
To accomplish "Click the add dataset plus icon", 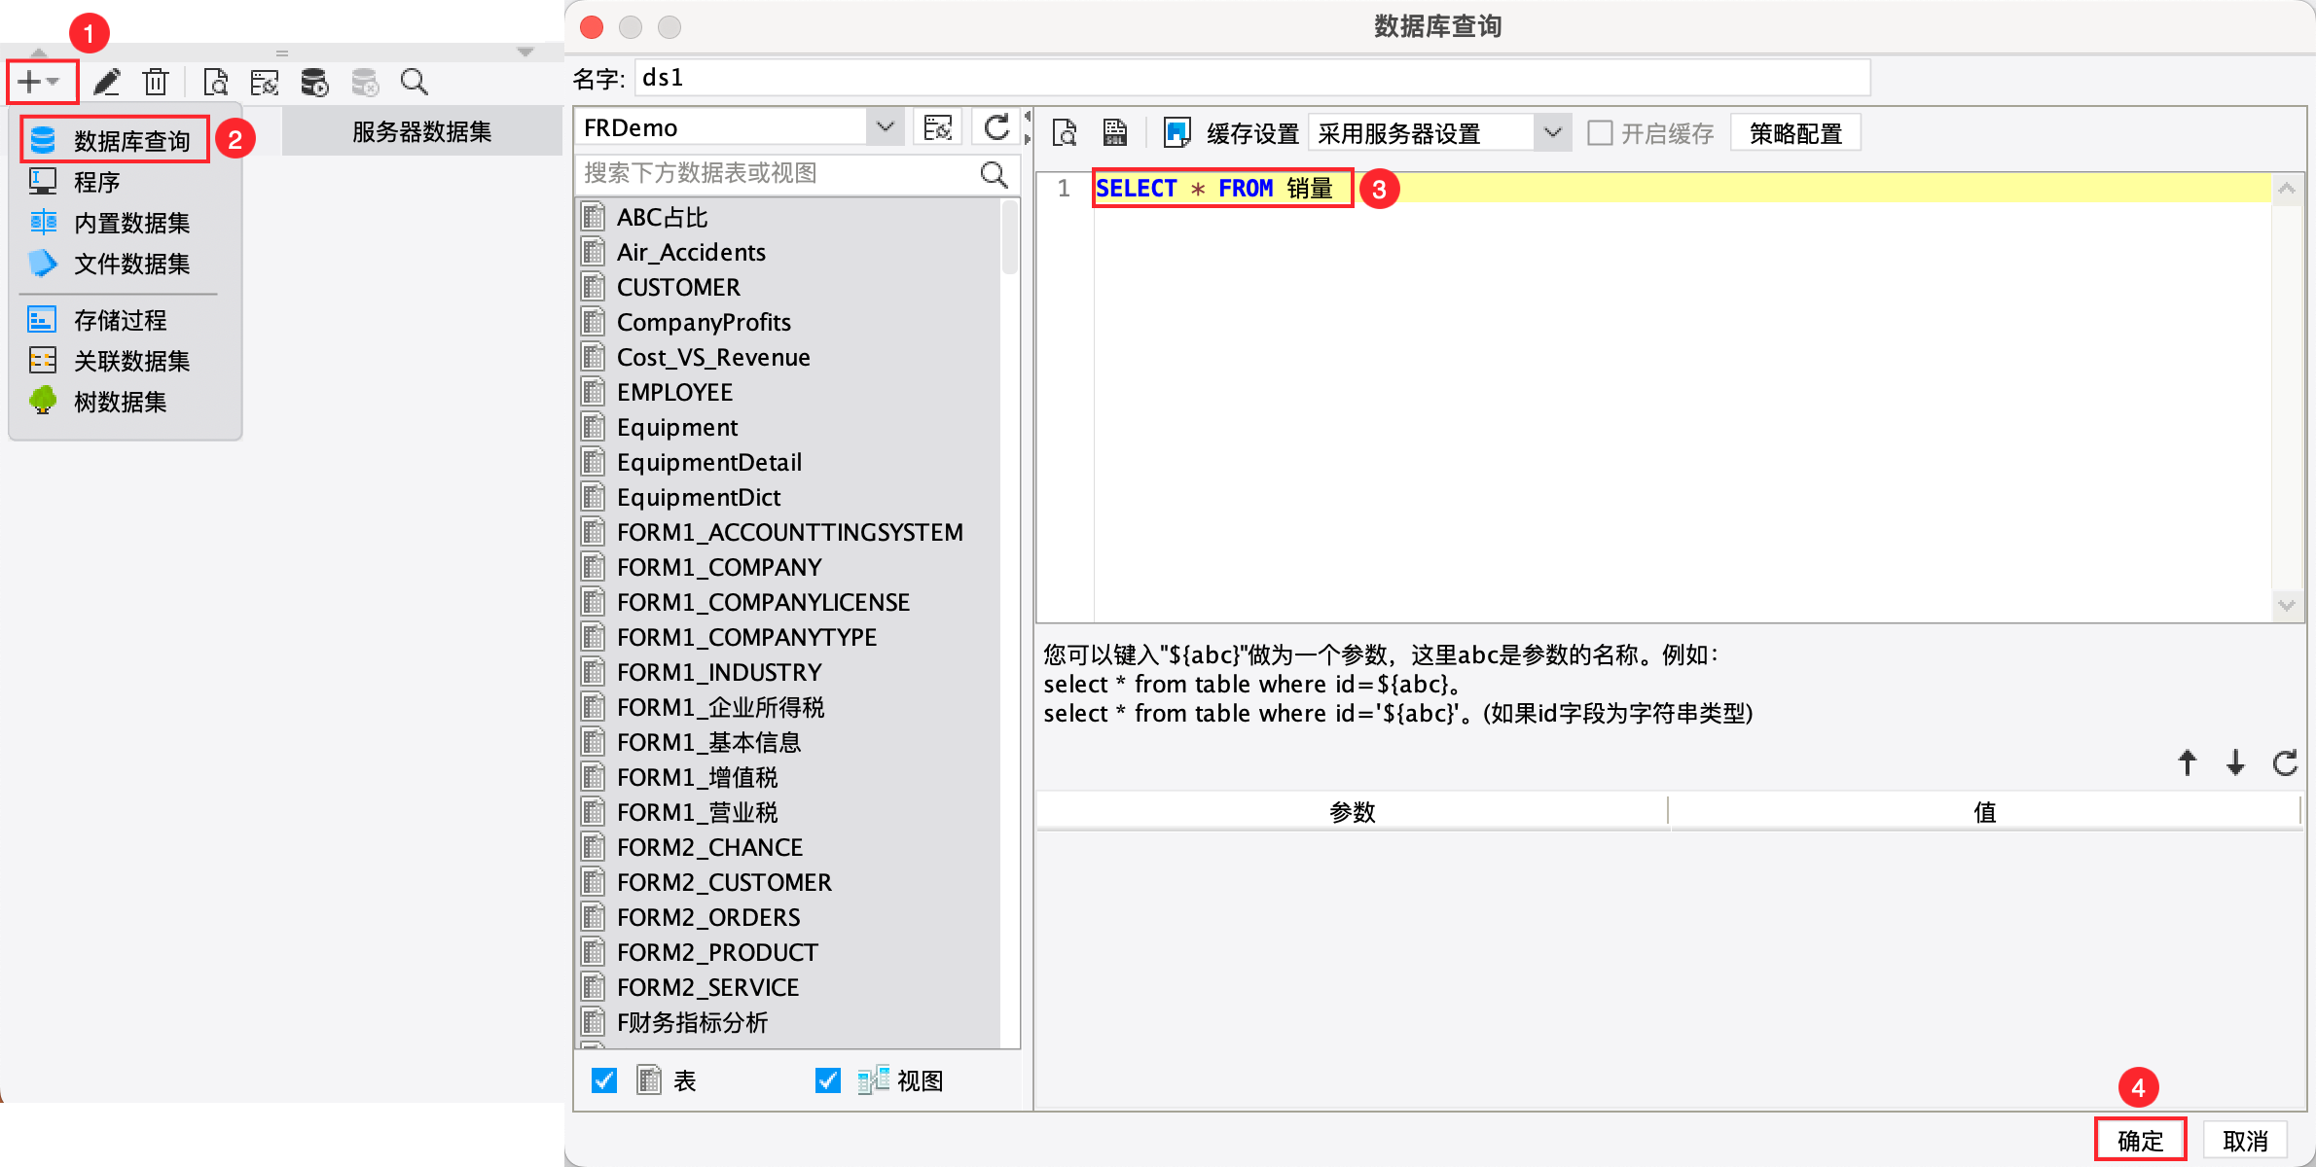I will tap(30, 83).
